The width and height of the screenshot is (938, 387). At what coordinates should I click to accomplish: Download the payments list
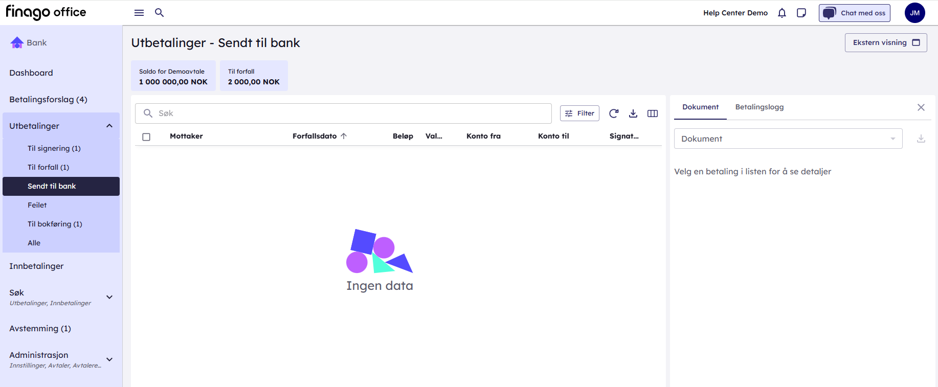pyautogui.click(x=633, y=113)
